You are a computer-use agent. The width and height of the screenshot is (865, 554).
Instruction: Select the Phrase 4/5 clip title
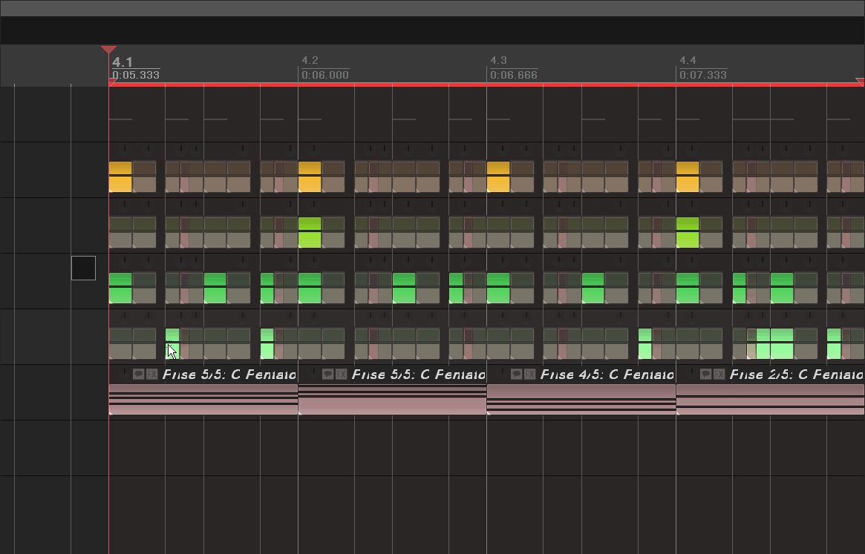pos(607,375)
